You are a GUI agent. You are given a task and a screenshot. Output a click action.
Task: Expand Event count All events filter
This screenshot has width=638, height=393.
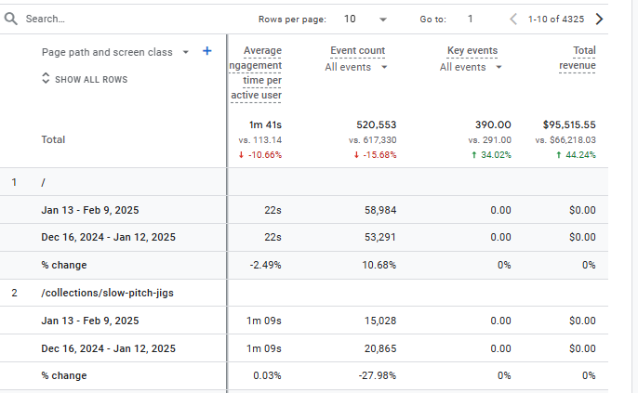[x=385, y=67]
